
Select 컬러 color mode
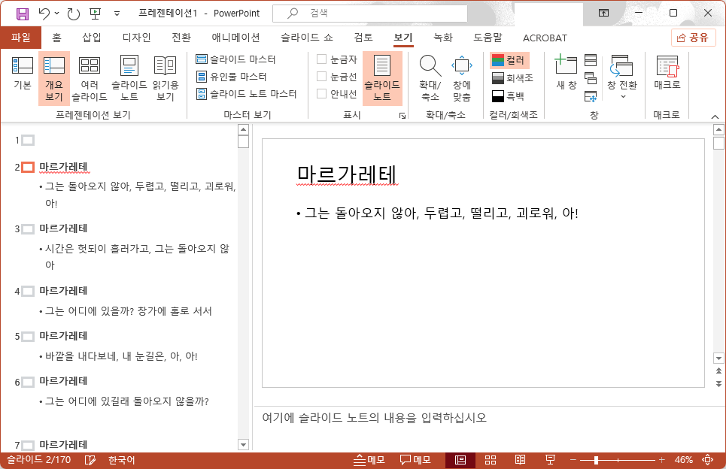point(509,60)
